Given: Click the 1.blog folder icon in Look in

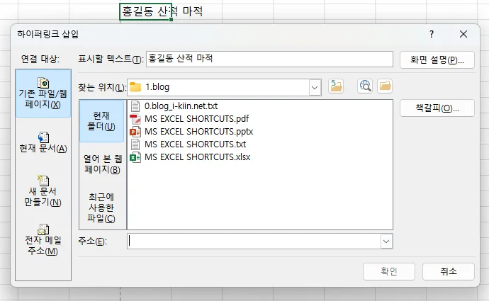Looking at the screenshot, I should click(x=135, y=87).
